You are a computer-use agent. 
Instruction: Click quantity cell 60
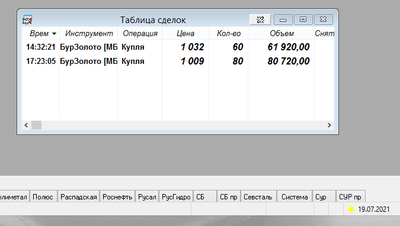pyautogui.click(x=238, y=47)
